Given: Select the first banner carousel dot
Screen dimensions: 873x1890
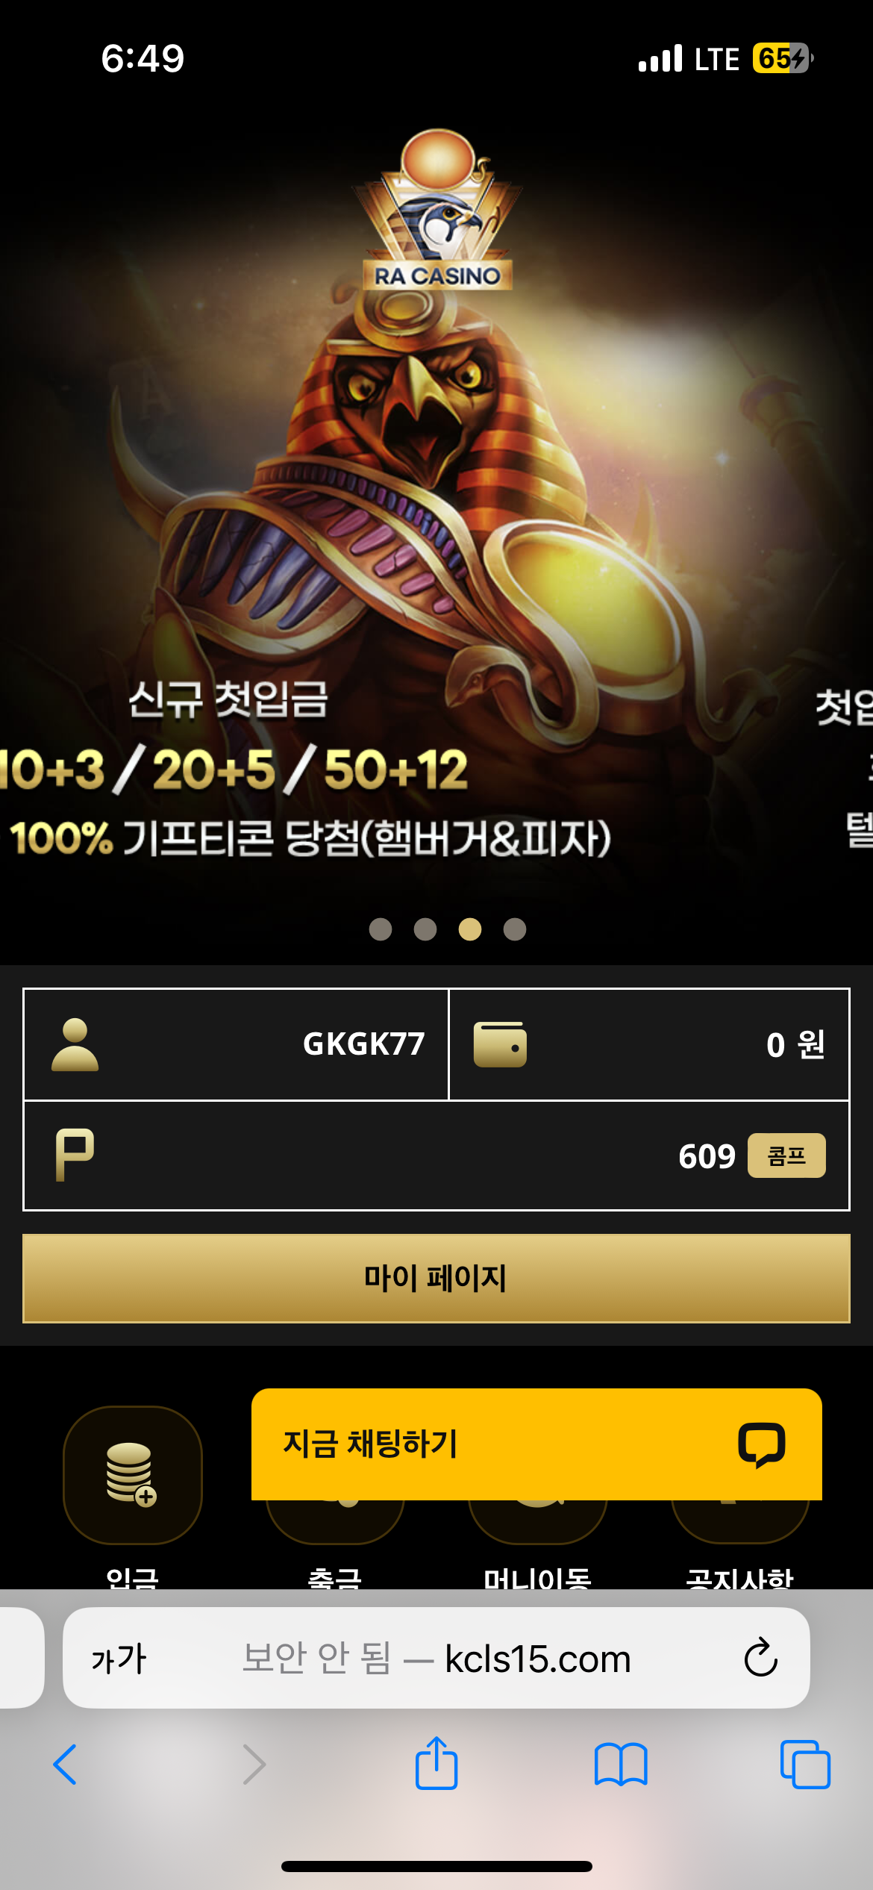Looking at the screenshot, I should coord(381,929).
